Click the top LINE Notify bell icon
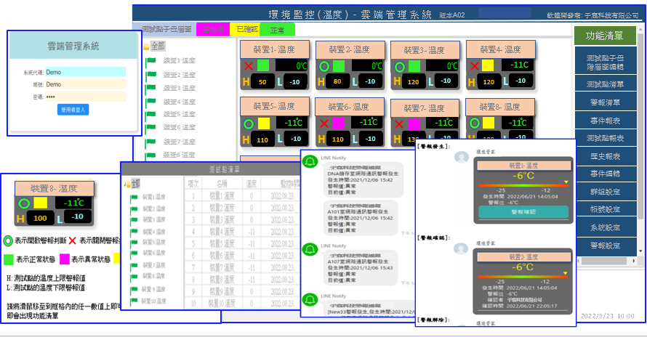 pyautogui.click(x=309, y=161)
